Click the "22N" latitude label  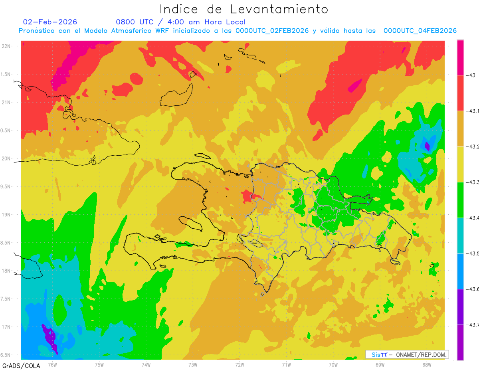[7, 46]
